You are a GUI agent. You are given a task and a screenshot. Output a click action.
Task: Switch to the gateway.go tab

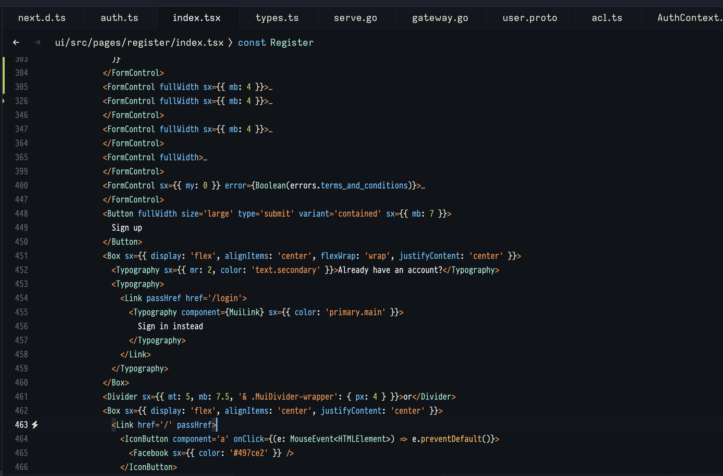(440, 18)
